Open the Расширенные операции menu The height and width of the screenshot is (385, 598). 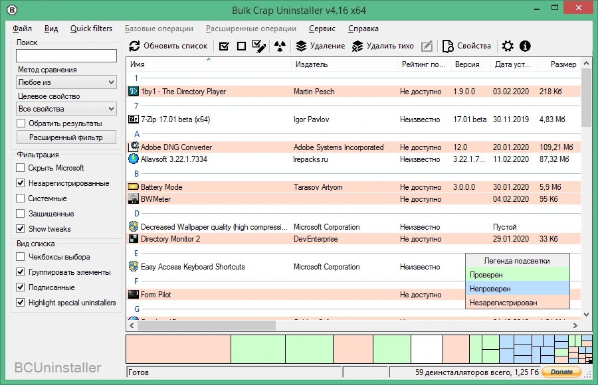click(251, 29)
